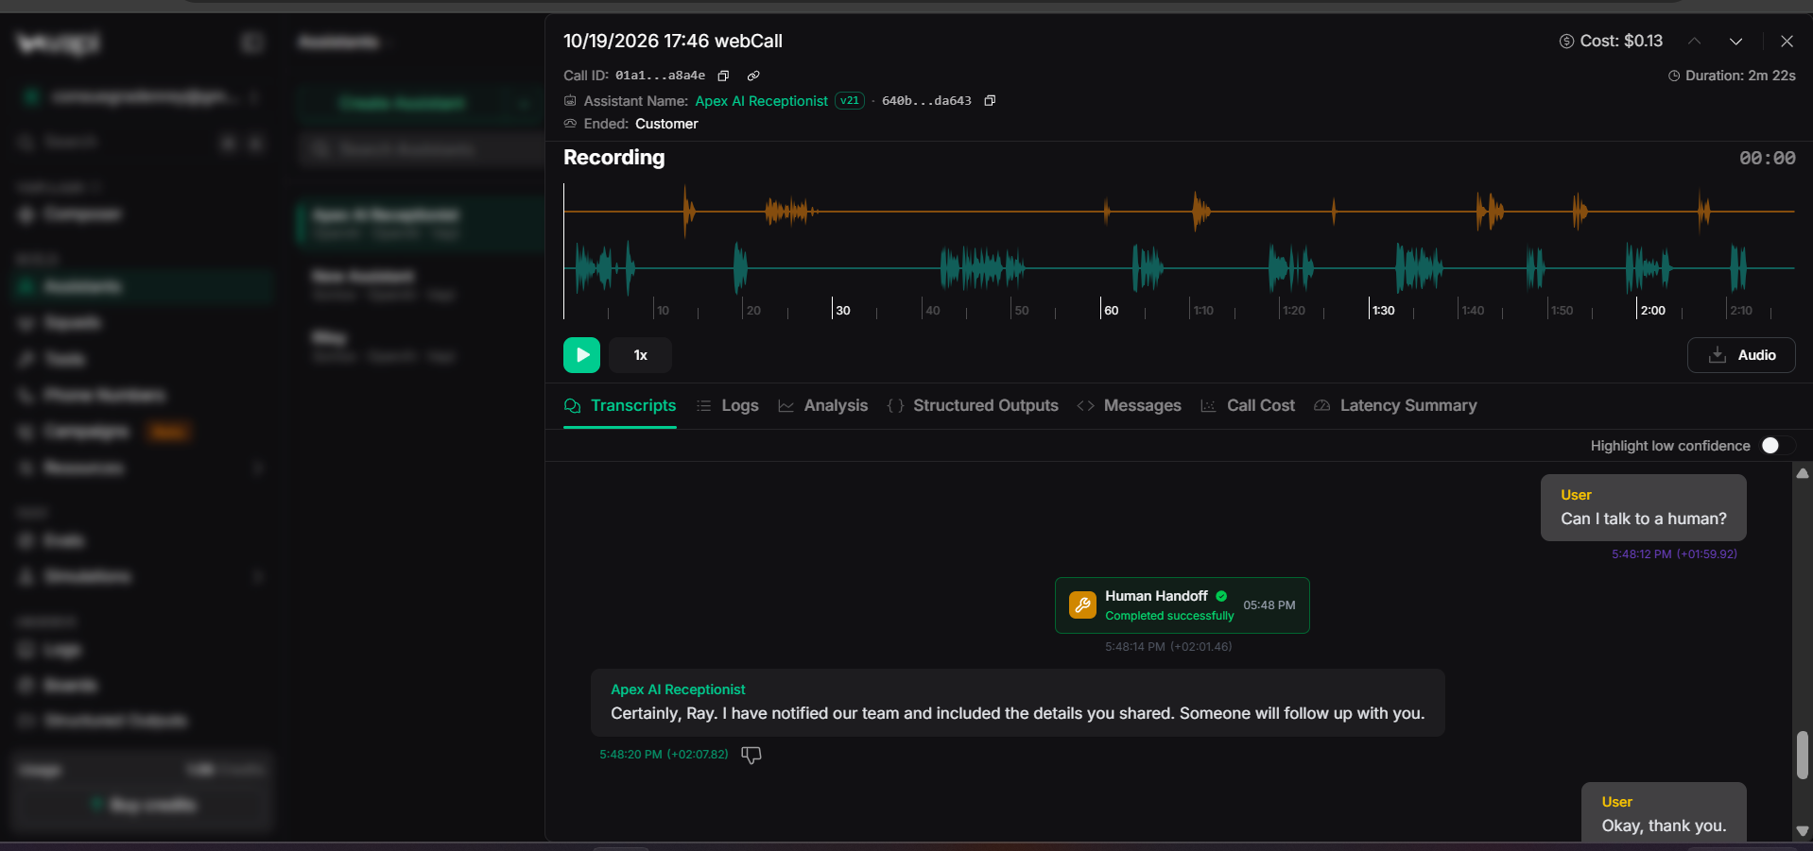1813x851 pixels.
Task: Click the link icon beside Call ID
Action: tap(753, 76)
